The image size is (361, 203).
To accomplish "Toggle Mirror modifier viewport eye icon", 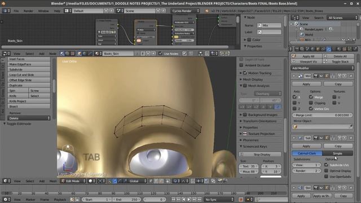I will [x=321, y=76].
